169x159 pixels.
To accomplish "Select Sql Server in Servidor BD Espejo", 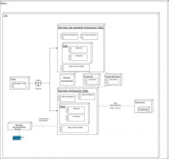I will [112, 81].
